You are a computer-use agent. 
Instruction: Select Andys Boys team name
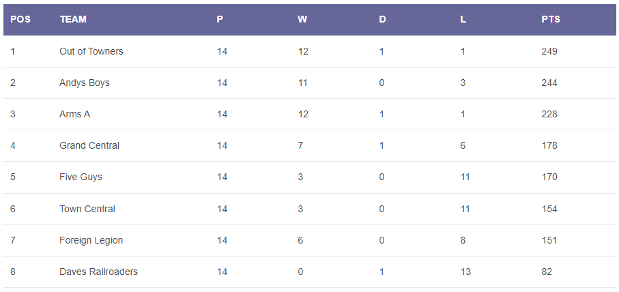[x=85, y=83]
